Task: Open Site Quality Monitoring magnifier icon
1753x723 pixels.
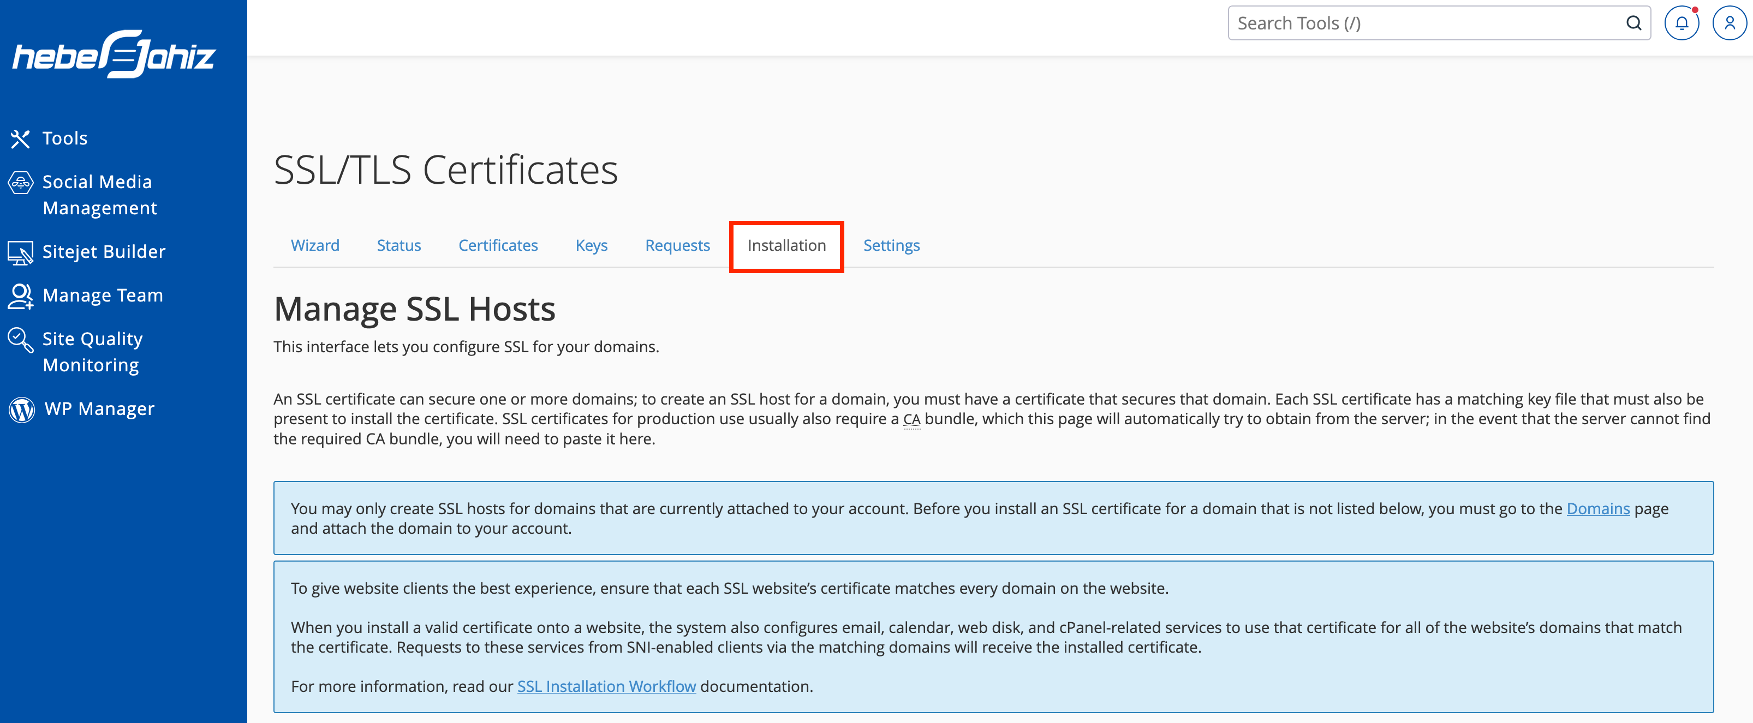Action: 20,340
